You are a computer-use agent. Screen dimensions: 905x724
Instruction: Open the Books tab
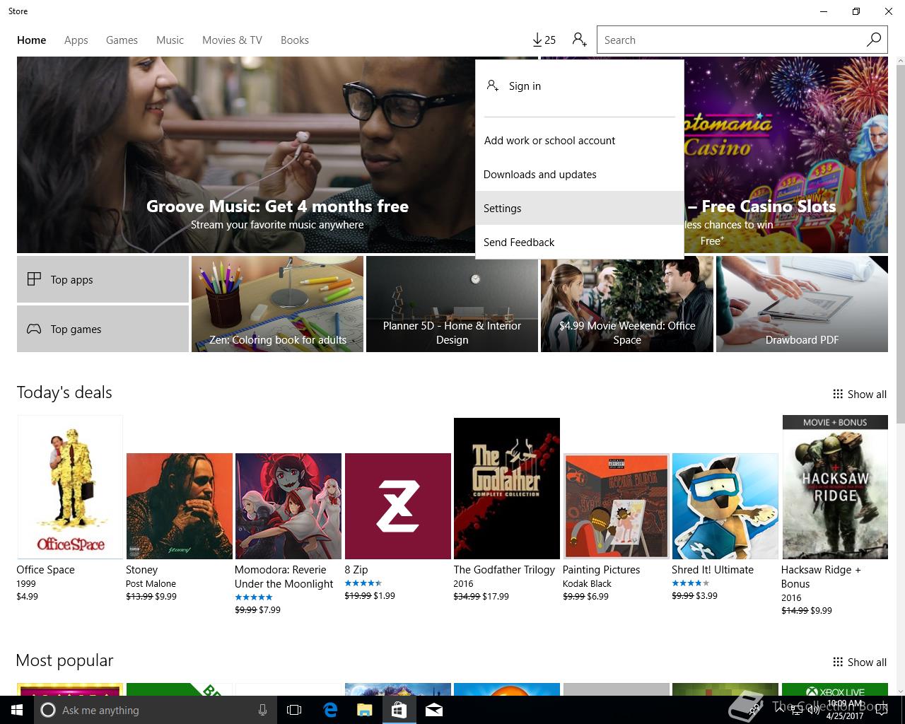(x=294, y=40)
